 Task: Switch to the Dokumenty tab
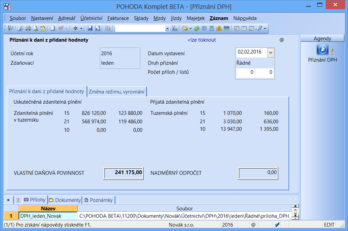click(x=65, y=200)
